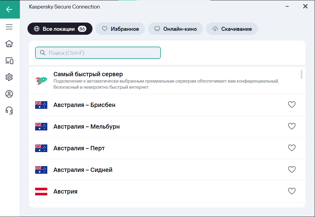Open support via headset icon
Screen dimensions: 315x217
(9, 110)
